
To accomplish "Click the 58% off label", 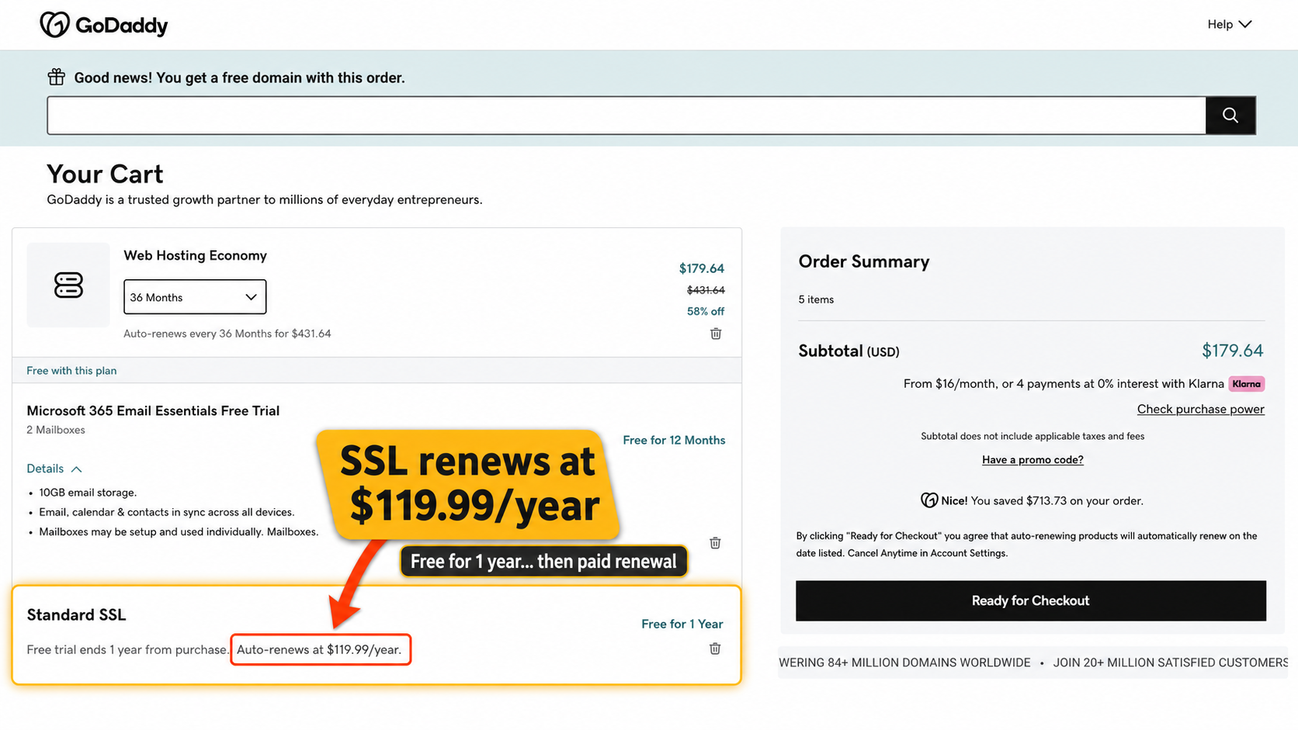I will (x=705, y=311).
